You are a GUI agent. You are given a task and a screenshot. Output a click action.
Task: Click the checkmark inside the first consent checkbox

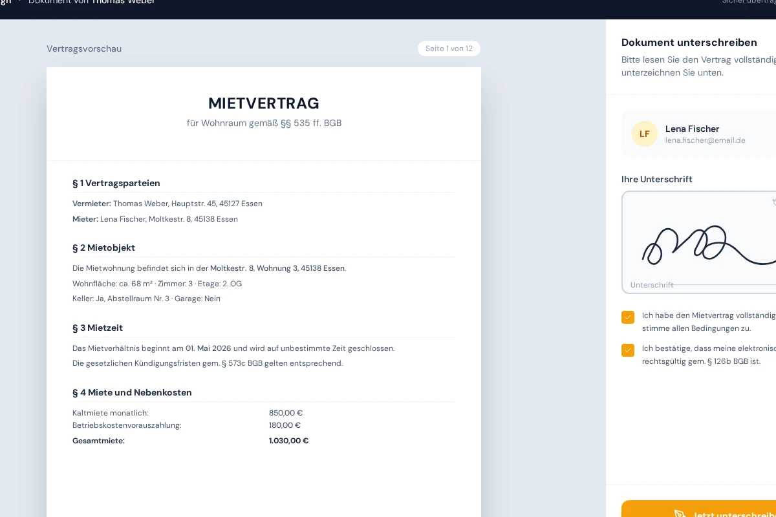coord(627,317)
